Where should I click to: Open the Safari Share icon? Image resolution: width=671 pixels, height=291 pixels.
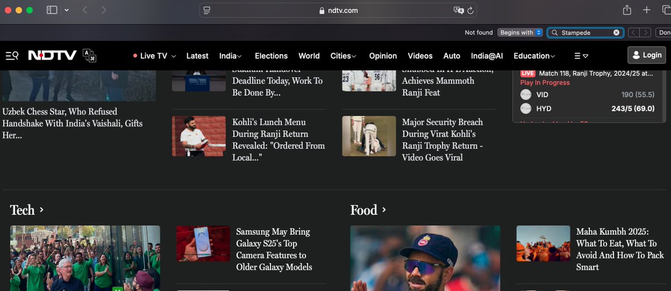point(627,10)
